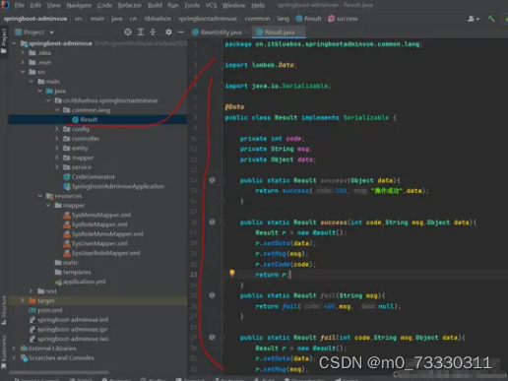
Task: Expand the target folder
Action: (23, 300)
